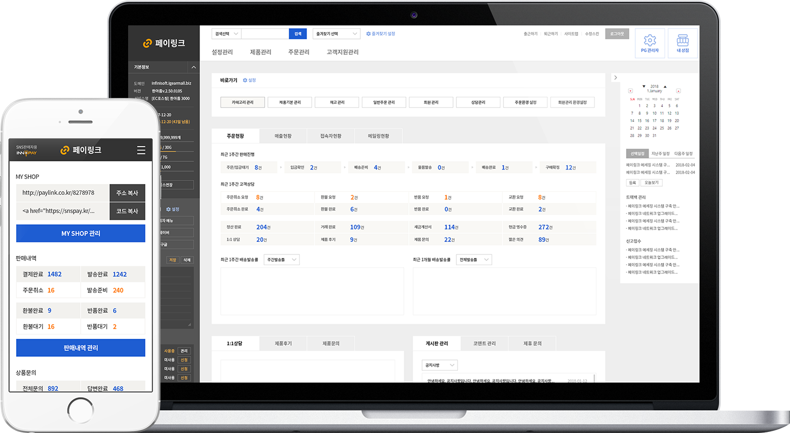Click the phone's 페이링크 logo
Viewport: 790px width, 433px height.
[x=81, y=150]
